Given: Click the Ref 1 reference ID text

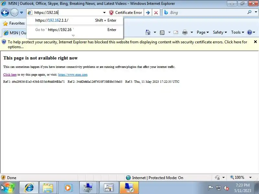Looking at the screenshot, I should 34,82.
